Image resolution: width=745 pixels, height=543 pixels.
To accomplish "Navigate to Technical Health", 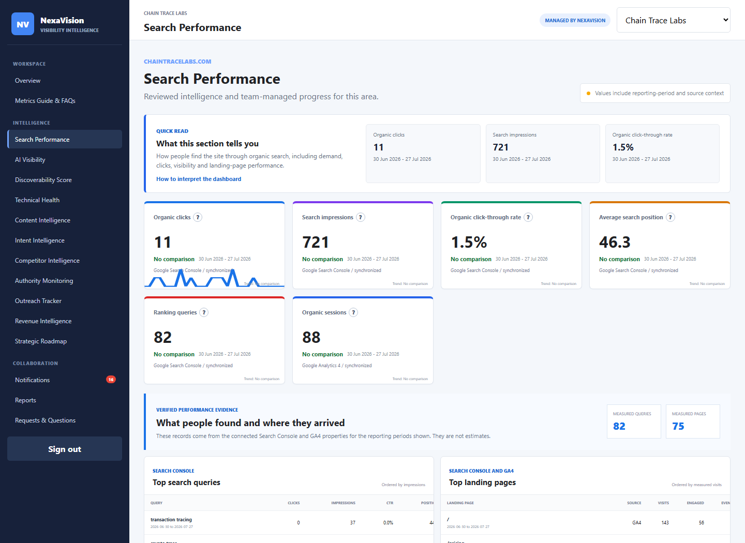I will pos(65,200).
